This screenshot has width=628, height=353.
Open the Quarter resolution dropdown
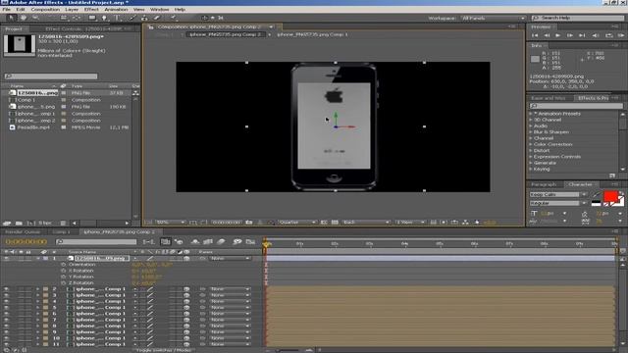[x=296, y=223]
